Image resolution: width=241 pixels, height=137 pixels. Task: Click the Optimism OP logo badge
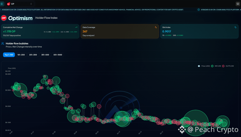point(4,18)
